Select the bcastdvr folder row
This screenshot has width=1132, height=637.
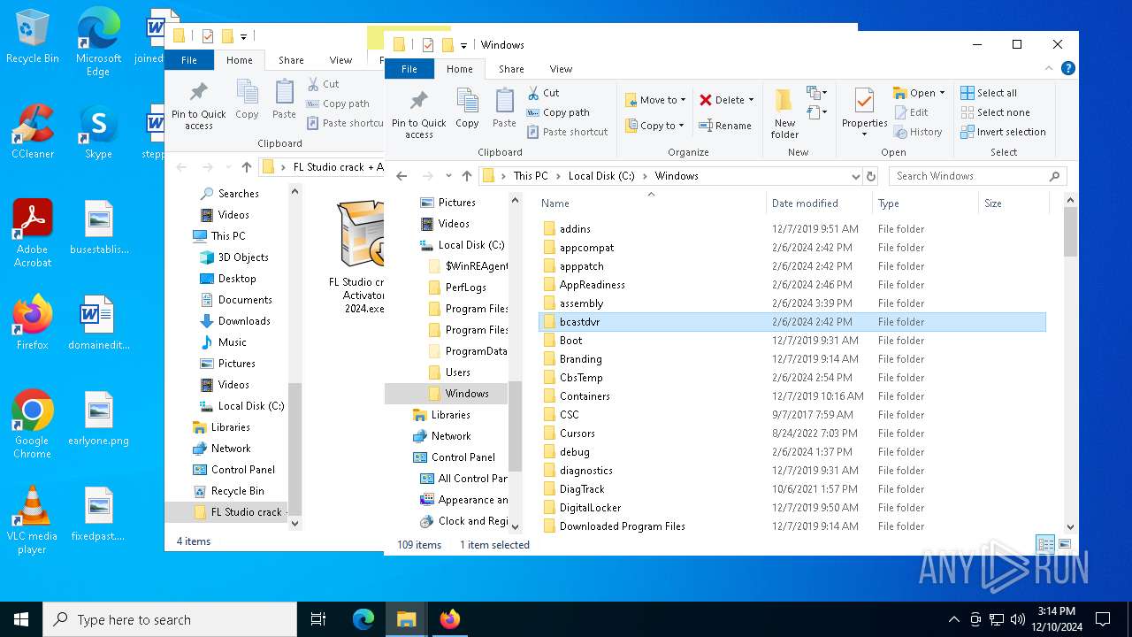pyautogui.click(x=792, y=322)
